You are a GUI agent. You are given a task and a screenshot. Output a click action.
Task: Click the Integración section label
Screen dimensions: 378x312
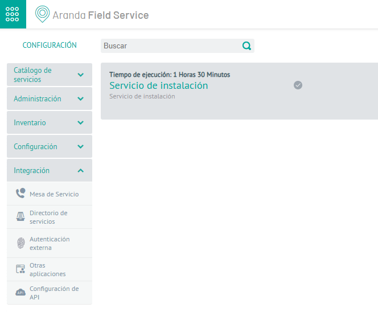tap(31, 170)
